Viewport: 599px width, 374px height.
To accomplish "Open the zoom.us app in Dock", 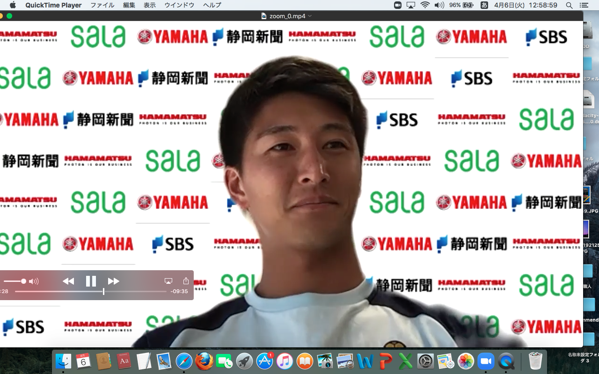I will tap(486, 361).
